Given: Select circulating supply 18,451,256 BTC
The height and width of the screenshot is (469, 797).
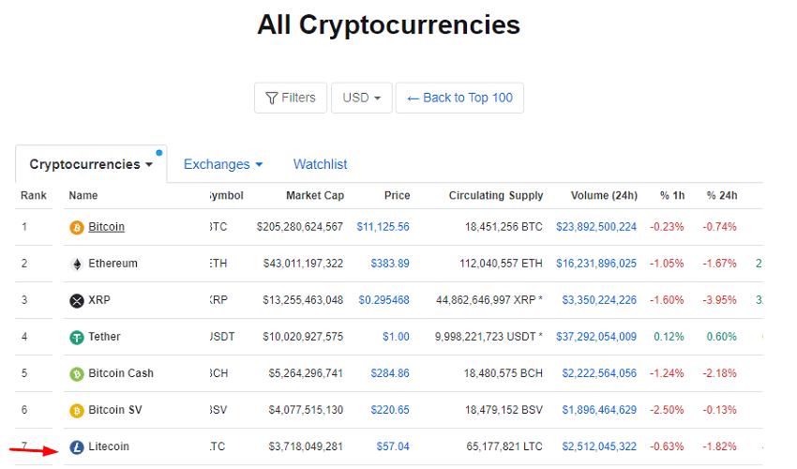Looking at the screenshot, I should point(504,227).
